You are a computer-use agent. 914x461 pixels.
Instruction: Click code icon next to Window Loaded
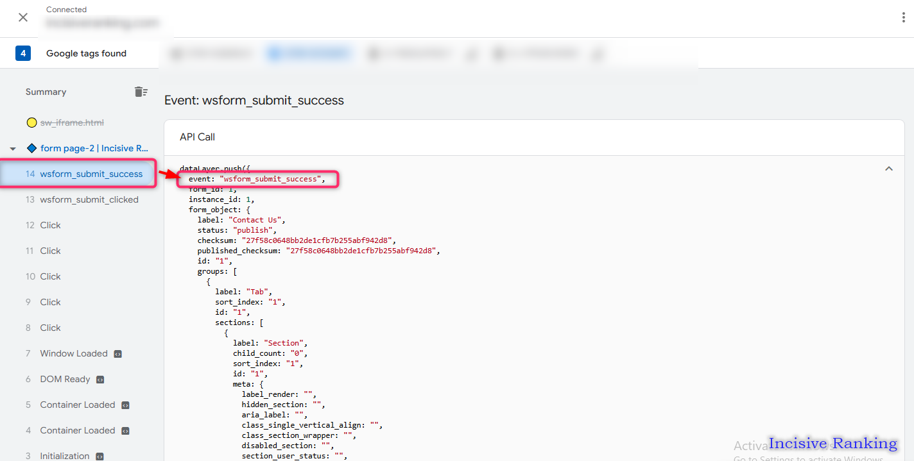pos(118,354)
